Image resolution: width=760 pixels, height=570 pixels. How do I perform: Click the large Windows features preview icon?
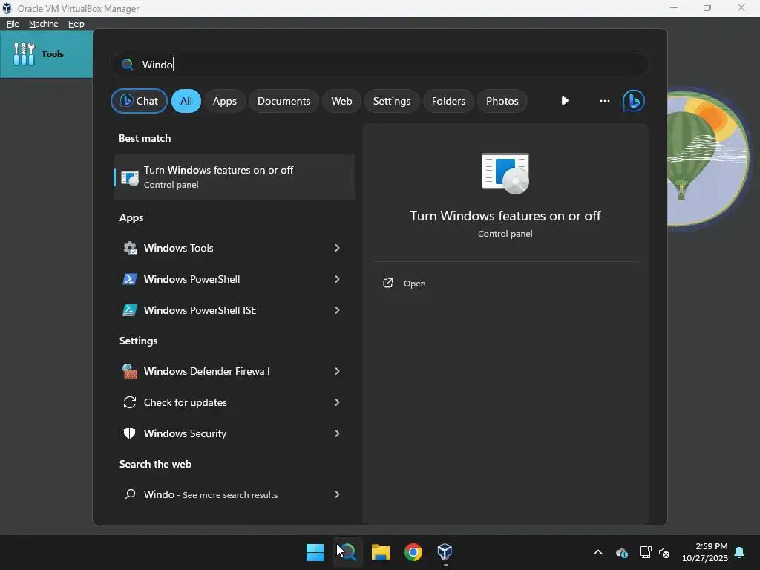[x=505, y=174]
